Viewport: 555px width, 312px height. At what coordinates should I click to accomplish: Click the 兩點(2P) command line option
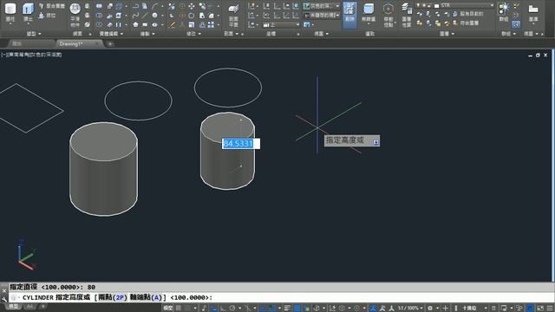112,297
